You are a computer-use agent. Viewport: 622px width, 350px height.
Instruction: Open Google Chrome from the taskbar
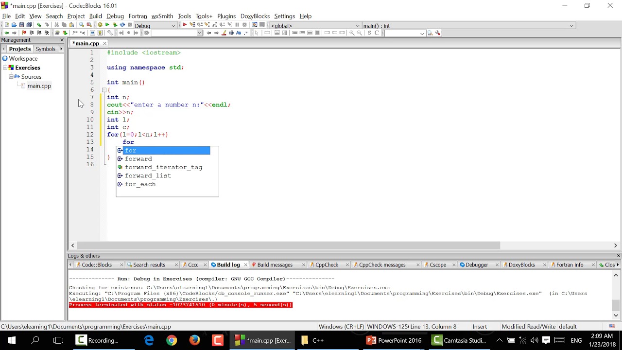click(172, 340)
